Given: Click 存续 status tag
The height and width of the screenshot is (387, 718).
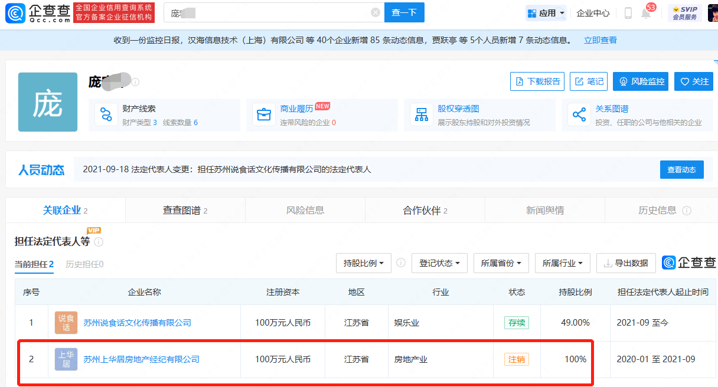Looking at the screenshot, I should pos(516,323).
